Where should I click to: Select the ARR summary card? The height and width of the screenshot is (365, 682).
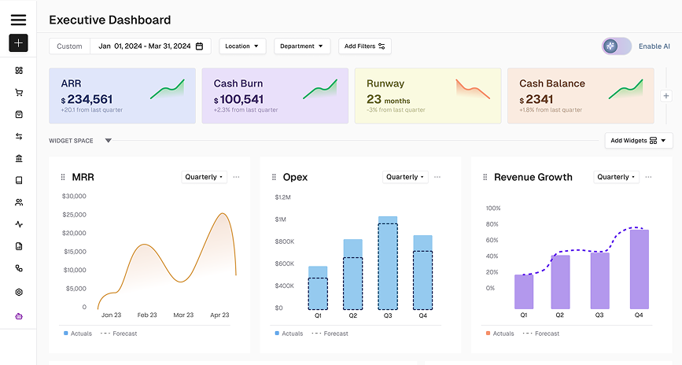click(x=122, y=95)
